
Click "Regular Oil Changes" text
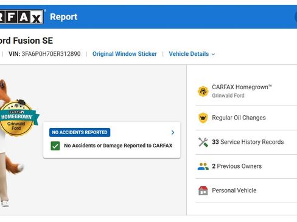click(x=239, y=118)
